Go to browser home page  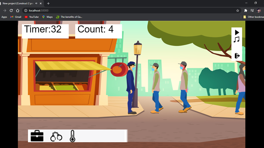[18, 11]
